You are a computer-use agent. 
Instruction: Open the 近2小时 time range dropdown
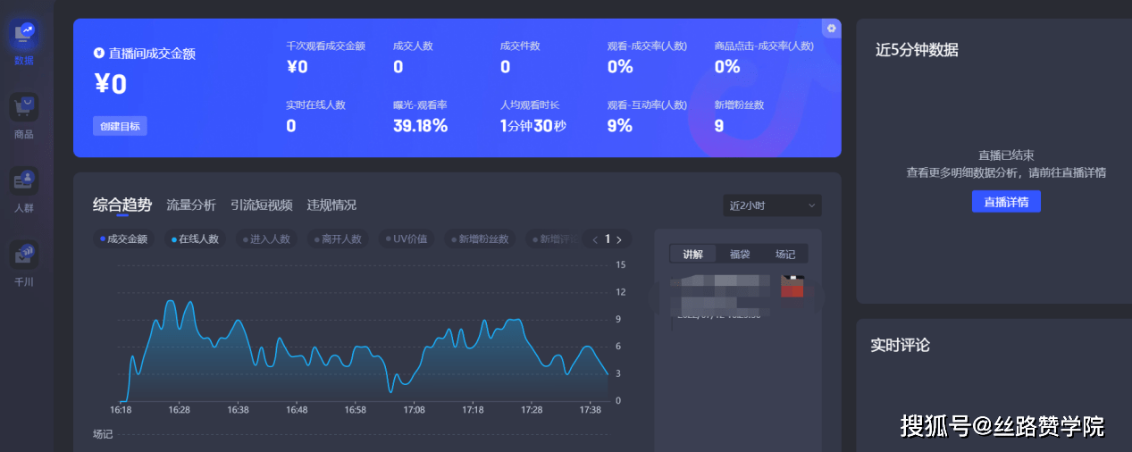(772, 205)
